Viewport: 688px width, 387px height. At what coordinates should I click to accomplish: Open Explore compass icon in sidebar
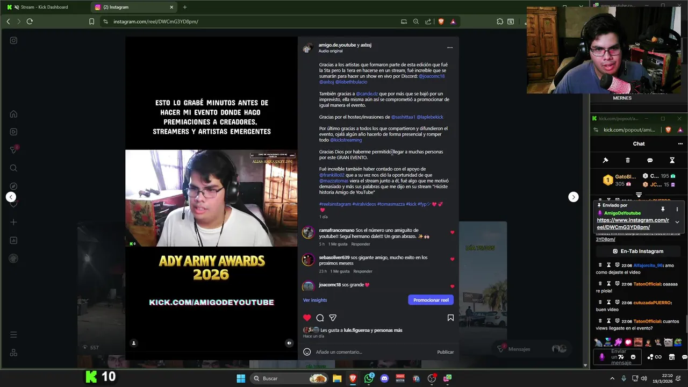[x=13, y=186]
